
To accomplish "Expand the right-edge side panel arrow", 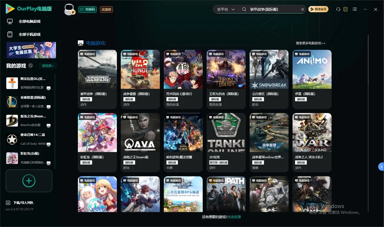I will click(381, 167).
